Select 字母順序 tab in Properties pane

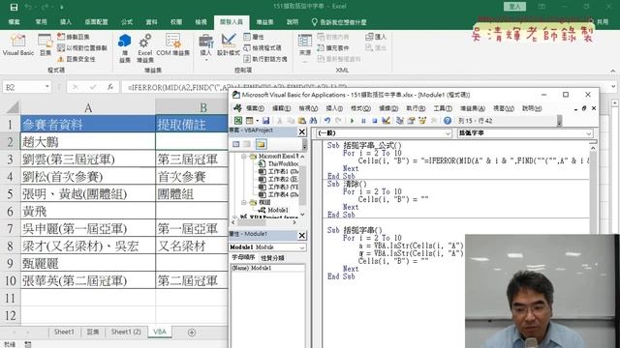[243, 257]
